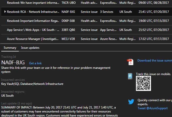
Task: Select the Resolved Important Information D06P-S68 row
Action: (33, 21)
